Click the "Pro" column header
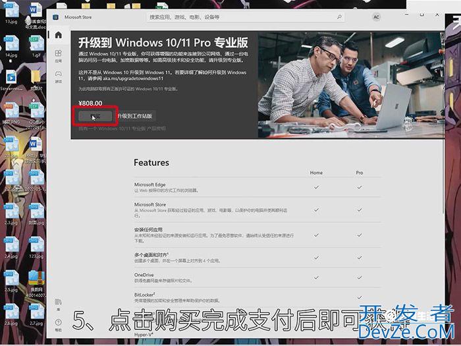 [360, 173]
